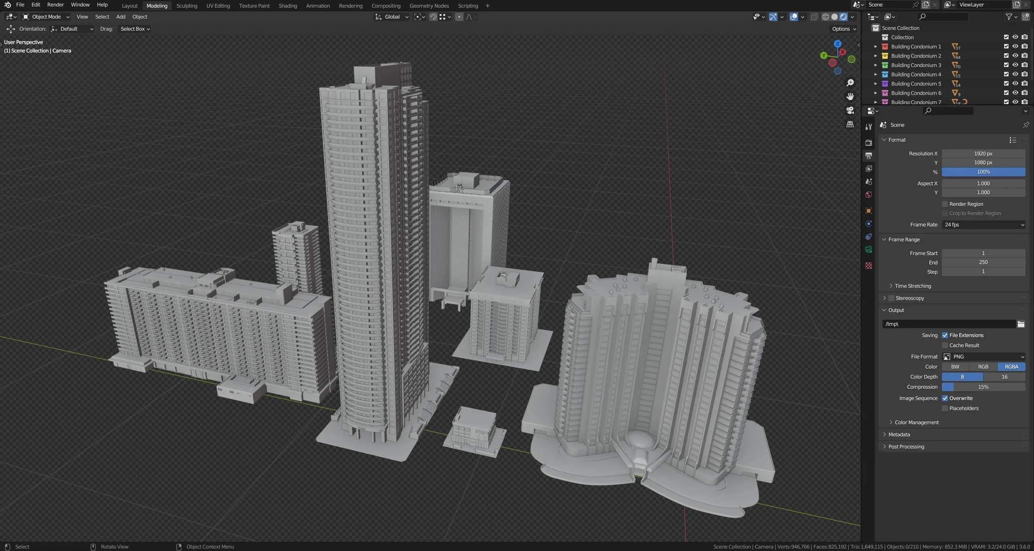Viewport: 1034px width, 551px height.
Task: Enable the Cache Result checkbox
Action: click(x=945, y=345)
